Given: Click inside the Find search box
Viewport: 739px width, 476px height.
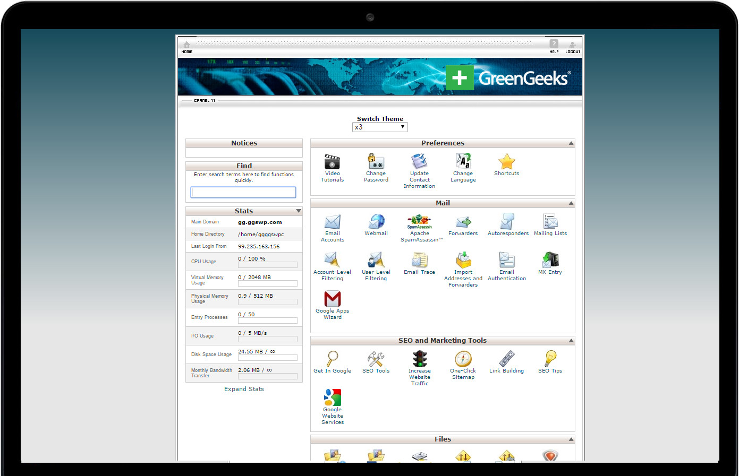Looking at the screenshot, I should point(243,192).
